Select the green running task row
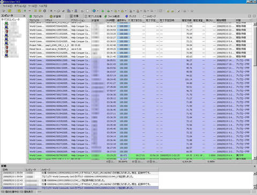Viewport: 257px width, 195px height. [x=140, y=155]
